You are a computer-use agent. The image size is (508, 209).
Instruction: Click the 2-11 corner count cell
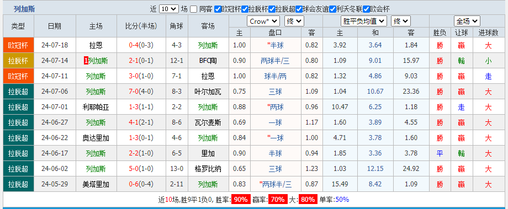pyautogui.click(x=177, y=184)
